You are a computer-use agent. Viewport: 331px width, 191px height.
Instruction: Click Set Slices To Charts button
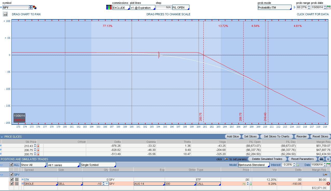click(277, 136)
